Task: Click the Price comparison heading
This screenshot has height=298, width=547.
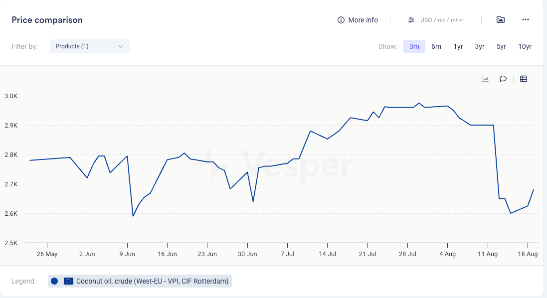Action: (x=47, y=20)
